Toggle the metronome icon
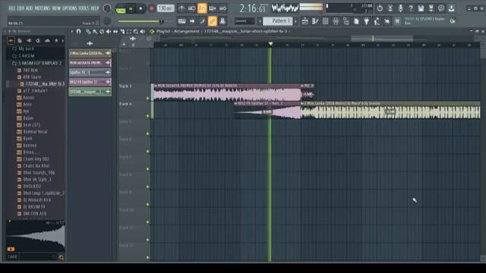Image resolution: width=486 pixels, height=273 pixels. tap(181, 8)
